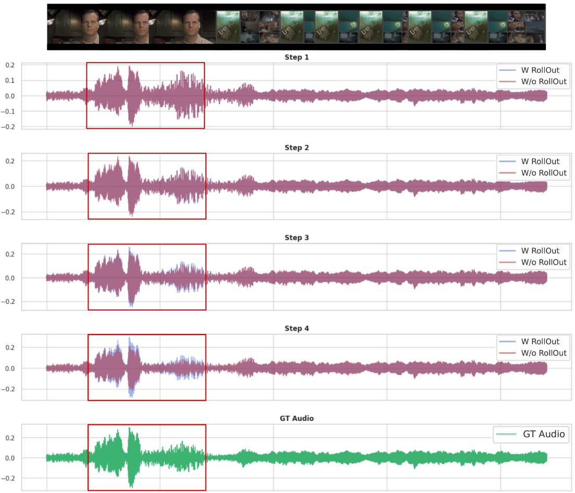
Task: Select "GT Audio" label inside the legend box
Action: [544, 434]
